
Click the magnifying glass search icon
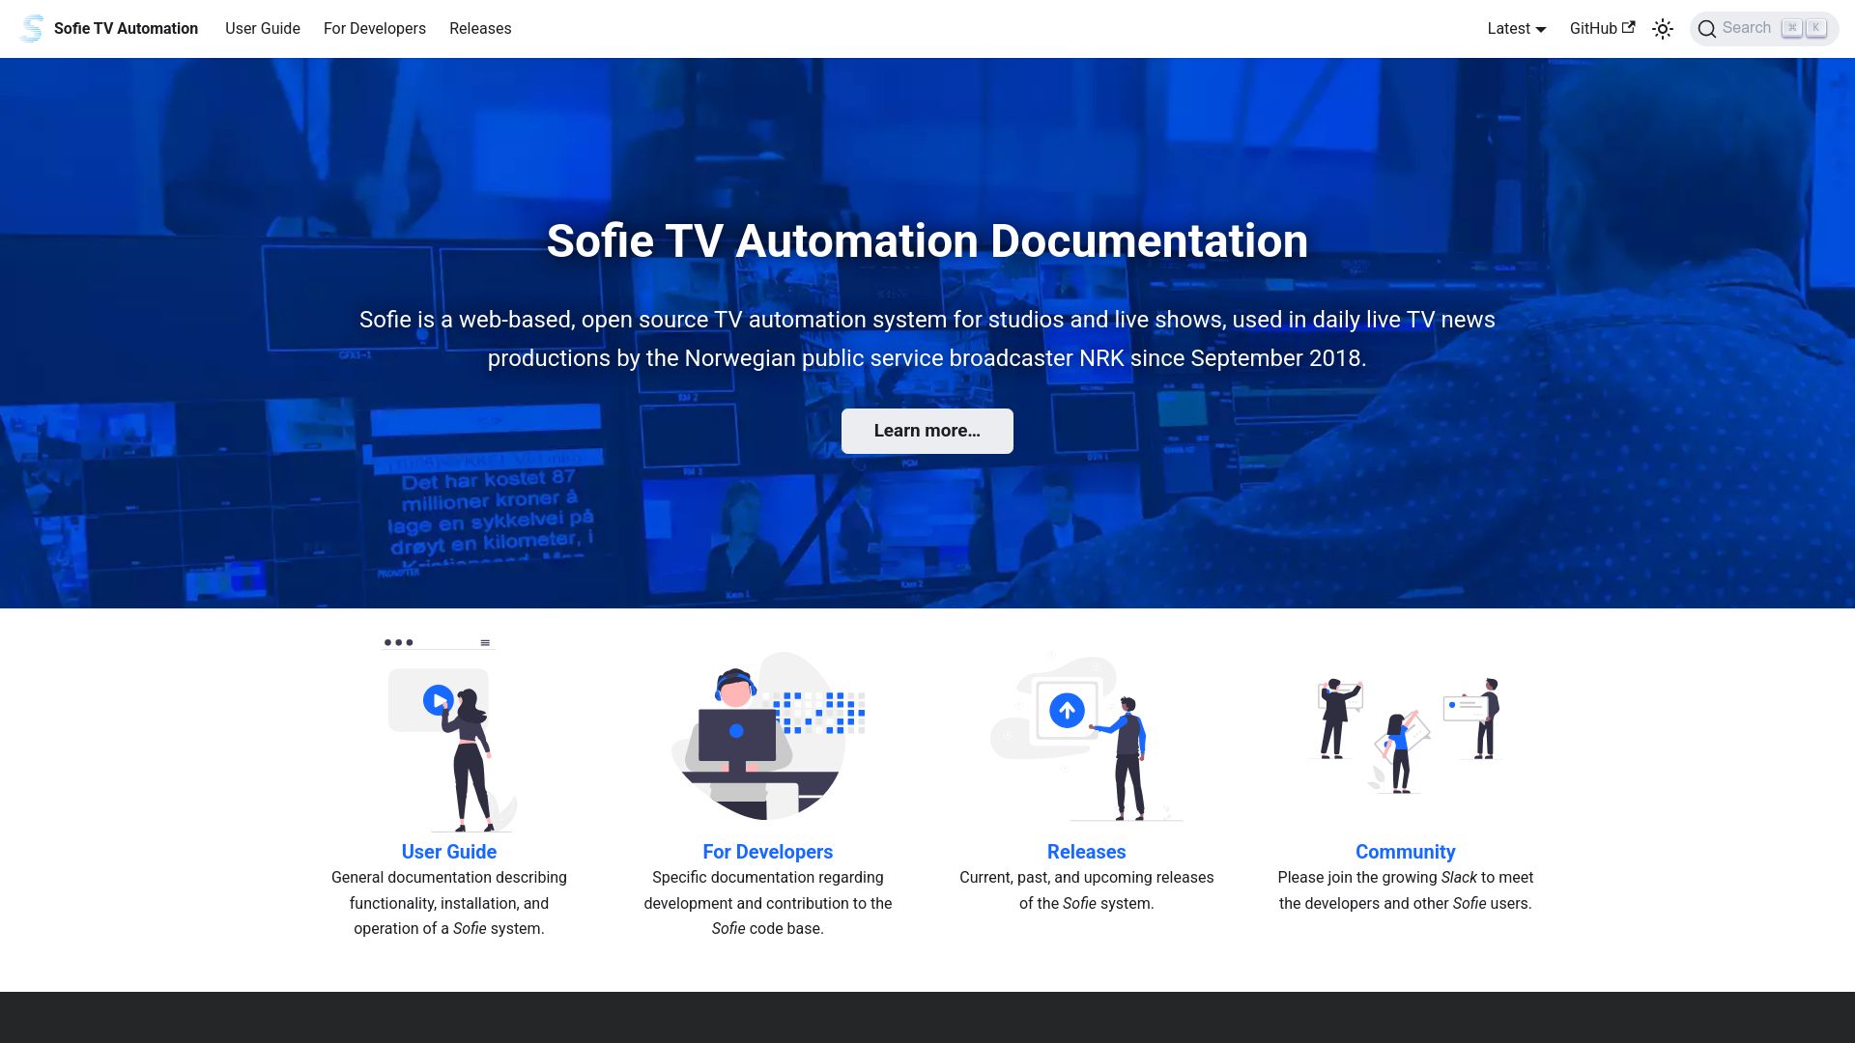(1707, 29)
